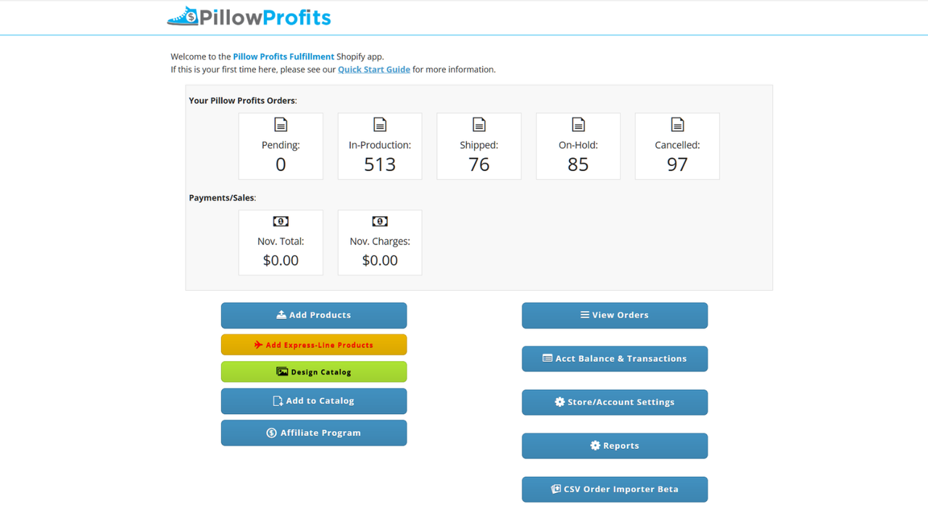Open the Quick Start Guide link

tap(373, 70)
